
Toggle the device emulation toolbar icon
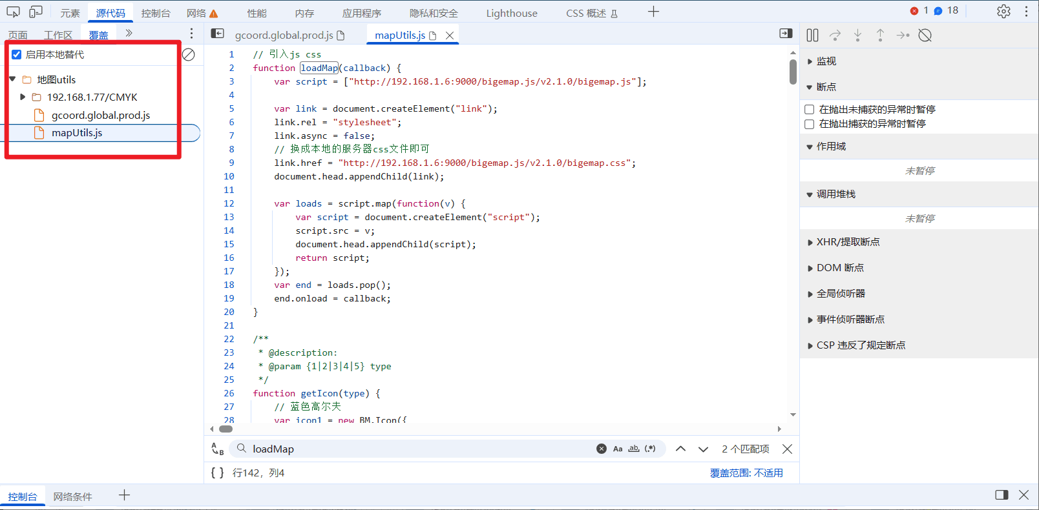(36, 12)
